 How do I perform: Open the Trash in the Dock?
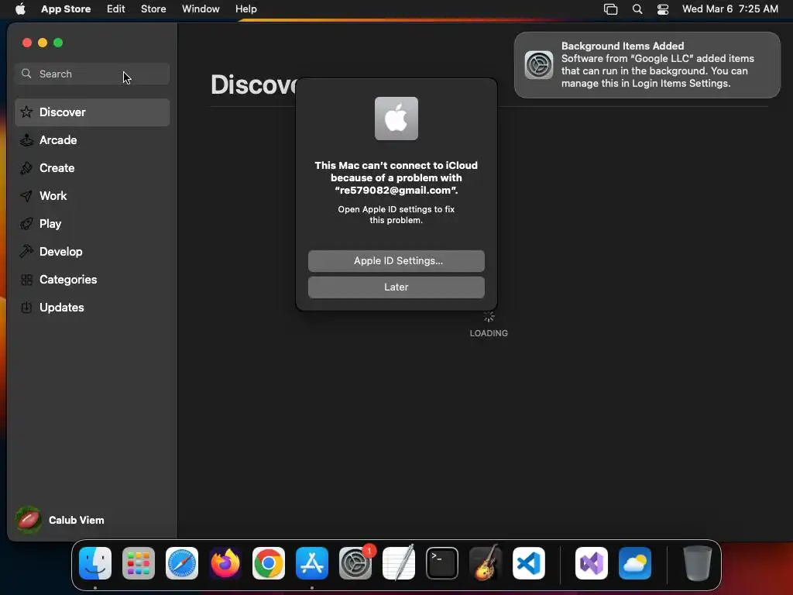[x=698, y=563]
